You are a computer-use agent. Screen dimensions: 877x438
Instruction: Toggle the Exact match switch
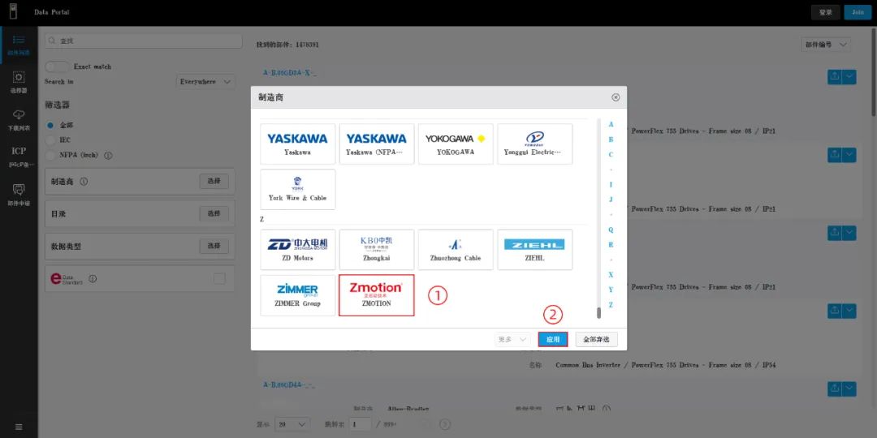click(57, 67)
